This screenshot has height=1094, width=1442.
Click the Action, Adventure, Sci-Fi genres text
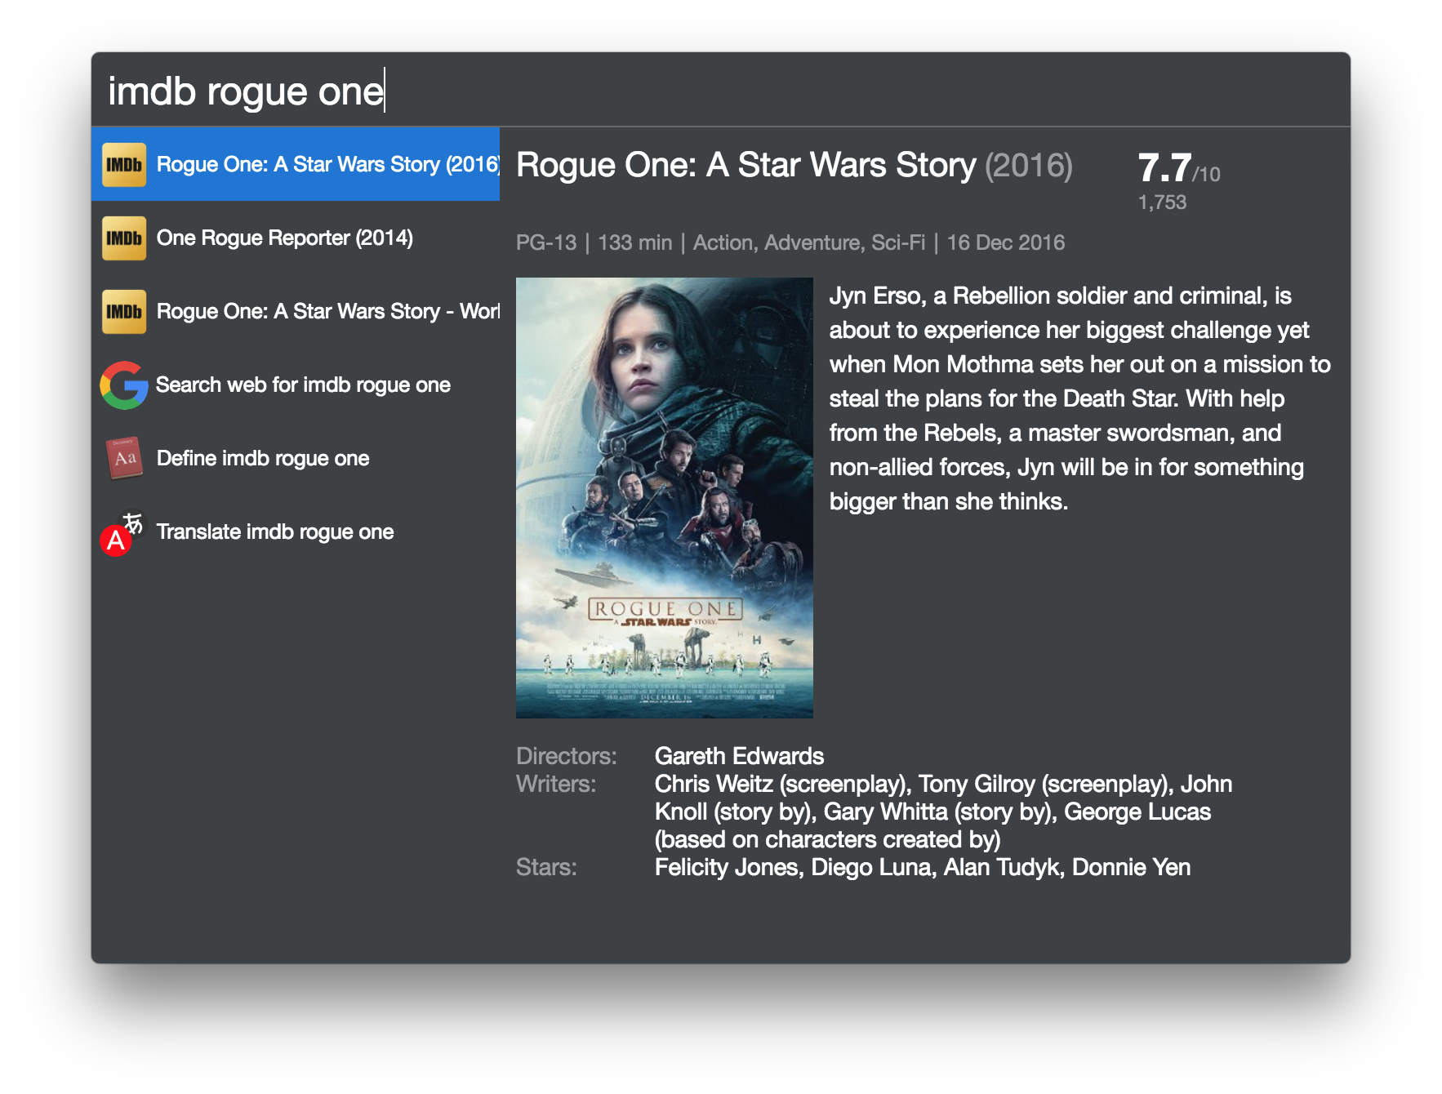point(809,242)
